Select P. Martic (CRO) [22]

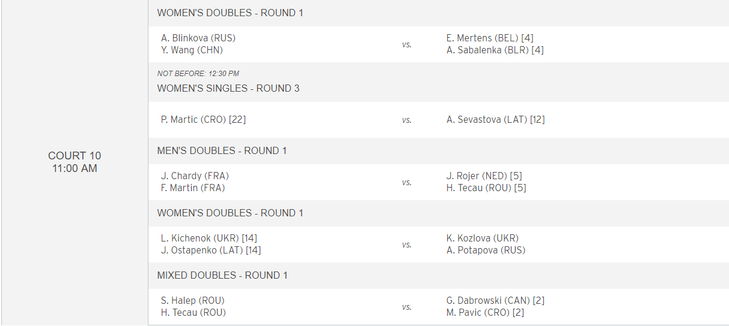click(x=203, y=119)
